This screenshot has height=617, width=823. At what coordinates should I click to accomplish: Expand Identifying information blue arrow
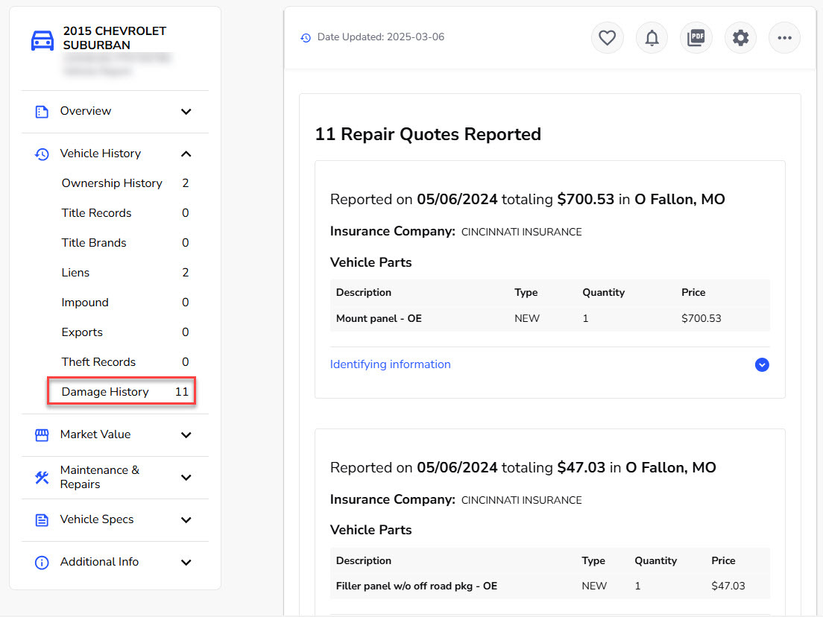762,364
